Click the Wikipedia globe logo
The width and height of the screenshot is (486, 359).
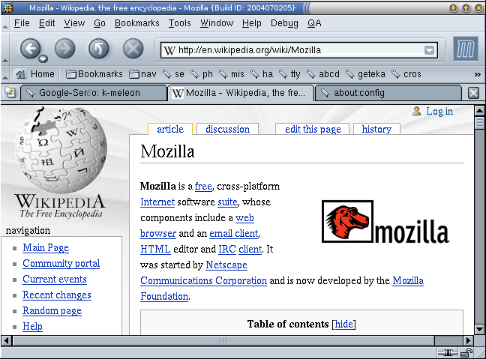(61, 150)
